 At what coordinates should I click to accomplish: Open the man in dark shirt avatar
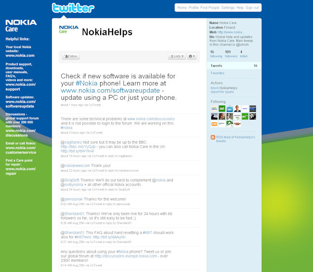tap(237, 109)
